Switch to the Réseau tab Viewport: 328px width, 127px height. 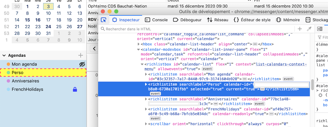click(217, 20)
